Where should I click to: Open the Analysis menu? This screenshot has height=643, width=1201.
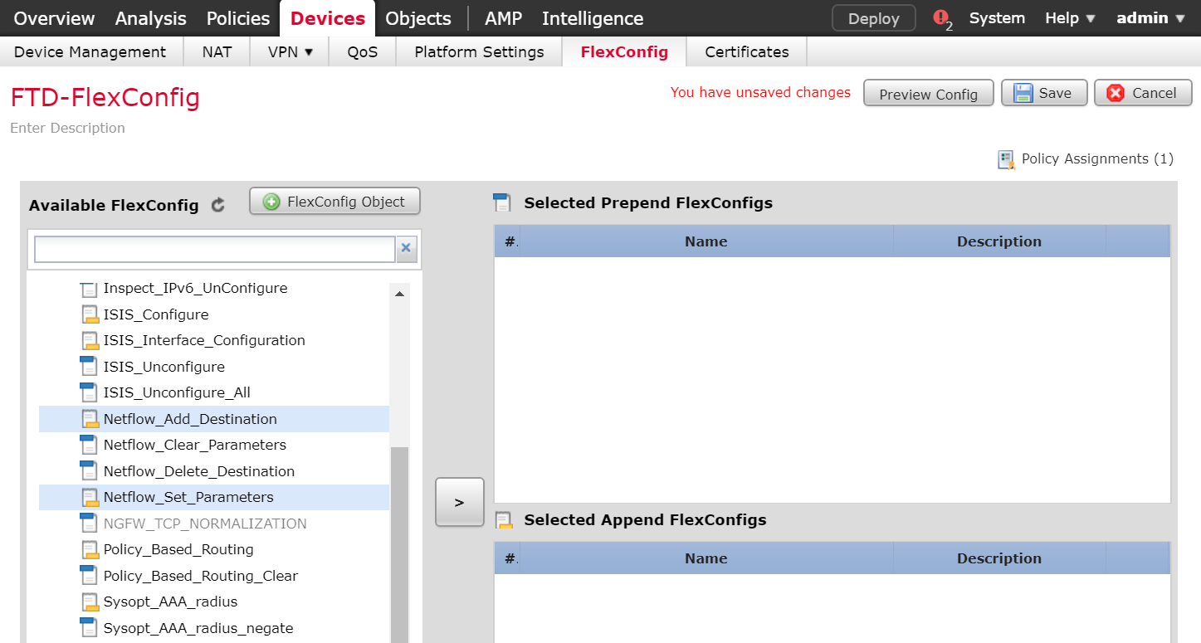coord(151,18)
